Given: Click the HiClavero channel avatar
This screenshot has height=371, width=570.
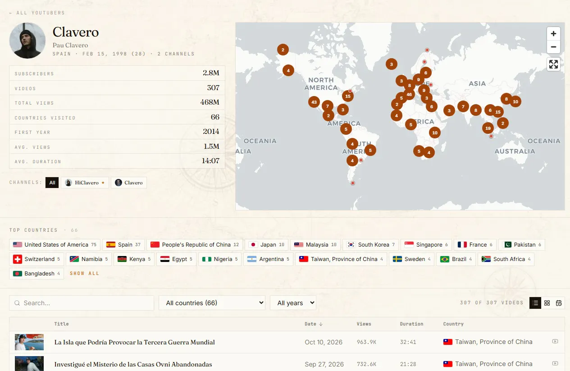Looking at the screenshot, I should (x=68, y=183).
